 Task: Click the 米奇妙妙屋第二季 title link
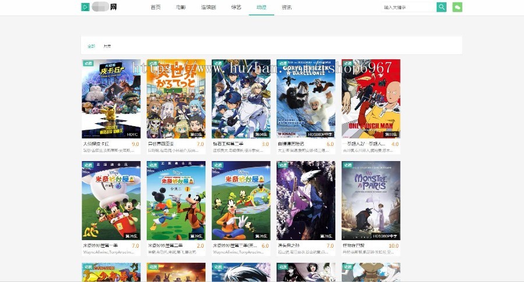coord(165,245)
